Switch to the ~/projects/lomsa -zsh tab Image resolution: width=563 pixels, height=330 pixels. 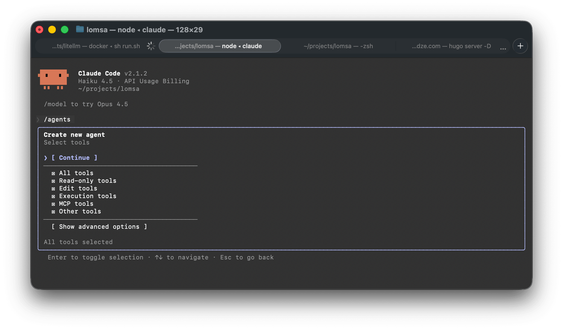pos(338,46)
